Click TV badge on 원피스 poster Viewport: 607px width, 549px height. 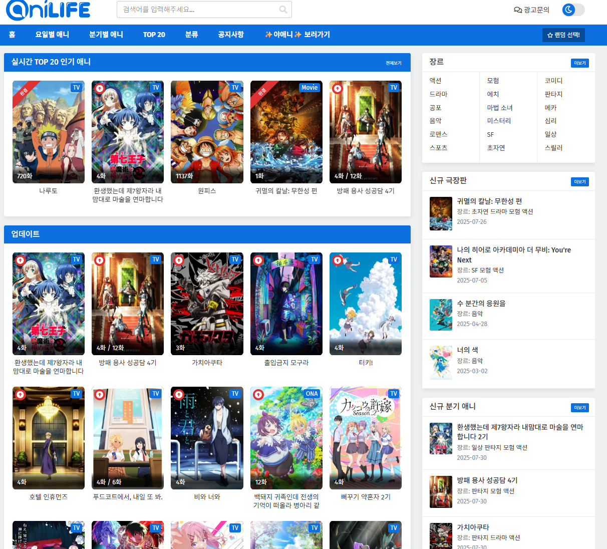click(235, 88)
